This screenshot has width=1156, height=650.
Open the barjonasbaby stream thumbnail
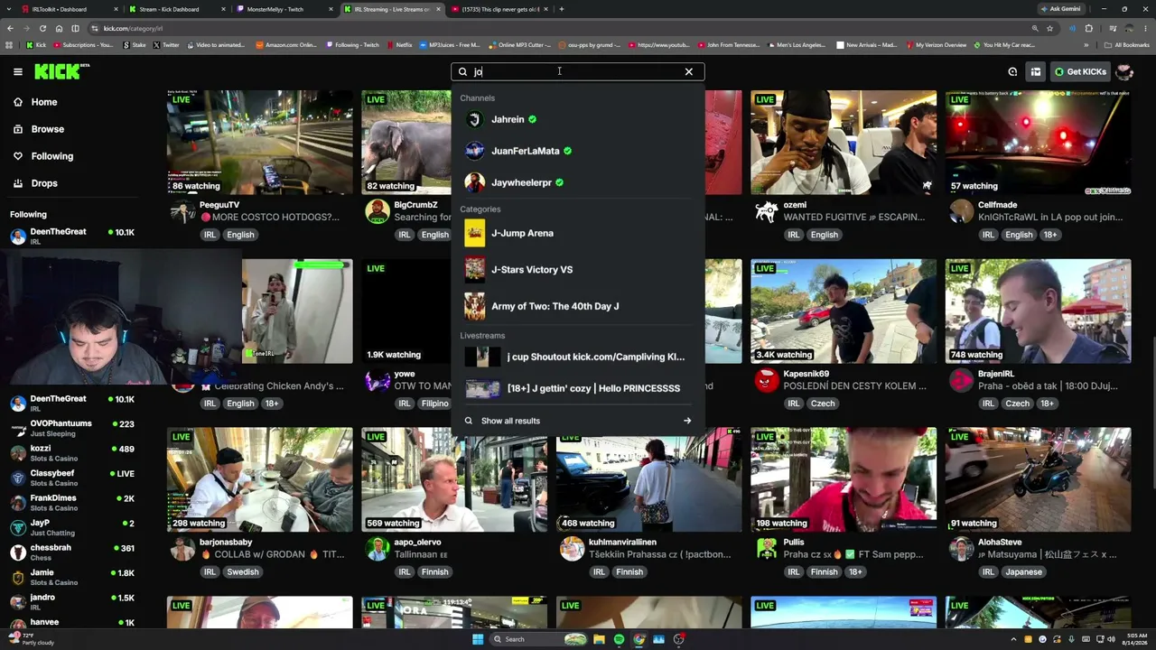(x=259, y=479)
